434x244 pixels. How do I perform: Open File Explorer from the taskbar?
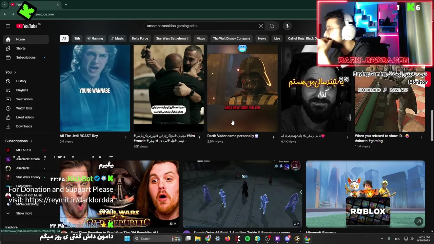[198, 239]
